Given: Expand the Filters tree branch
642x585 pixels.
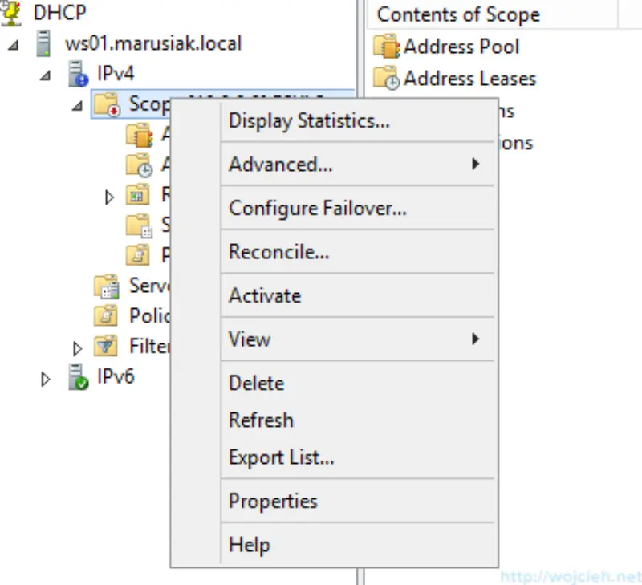Looking at the screenshot, I should 78,347.
